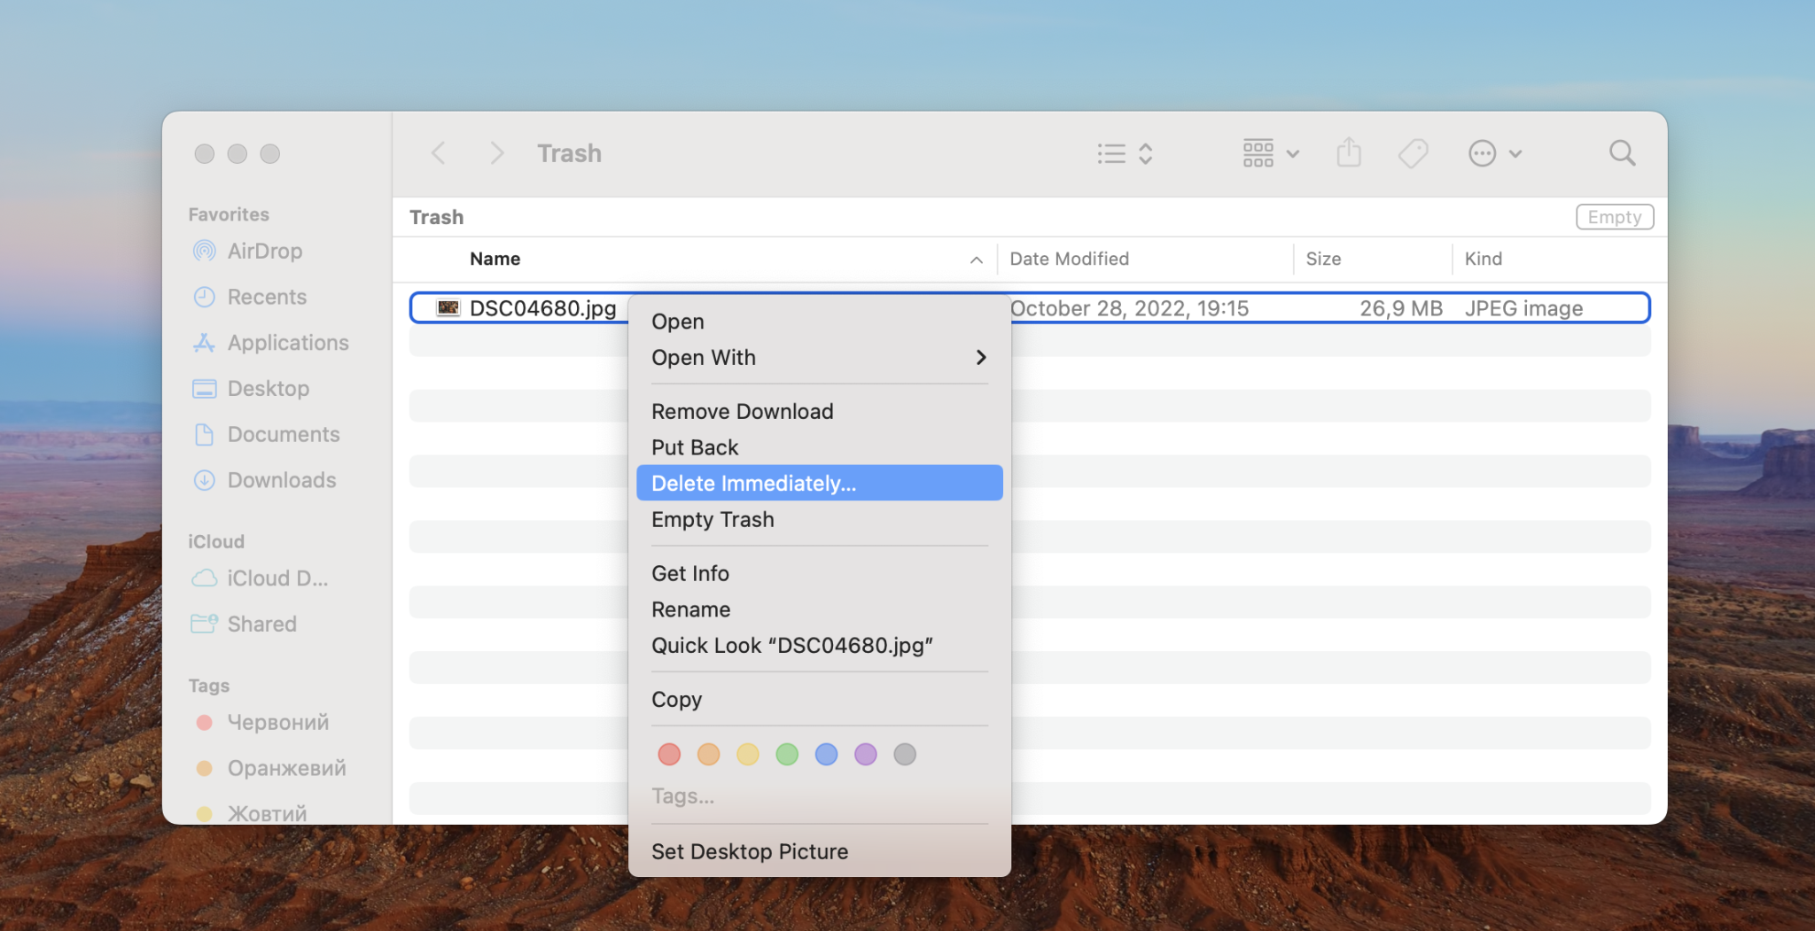
Task: Toggle the red tag for DSC04680.jpg
Action: [x=668, y=754]
